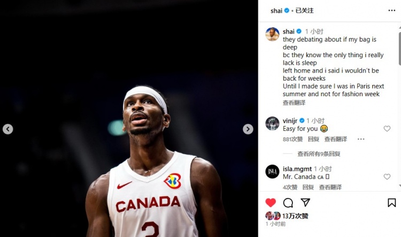Click the share paper plane icon
This screenshot has height=237, width=401.
[x=305, y=202]
